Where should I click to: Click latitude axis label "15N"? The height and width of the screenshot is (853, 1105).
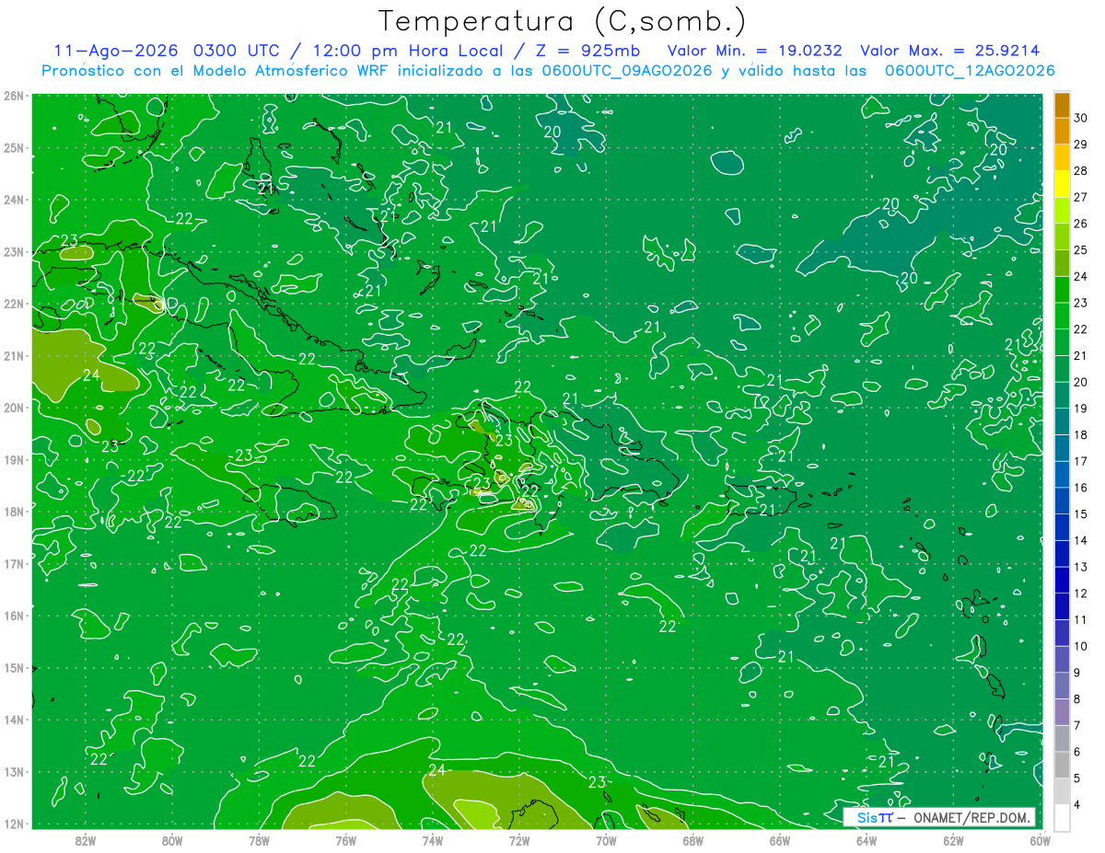[x=14, y=667]
